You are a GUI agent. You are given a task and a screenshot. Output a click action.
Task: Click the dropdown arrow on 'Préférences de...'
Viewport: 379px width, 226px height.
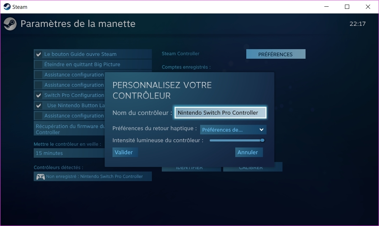[x=262, y=130]
